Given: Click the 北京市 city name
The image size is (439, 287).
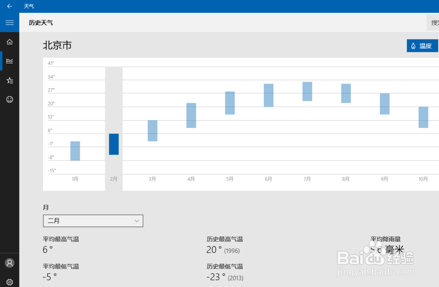Looking at the screenshot, I should pos(57,45).
